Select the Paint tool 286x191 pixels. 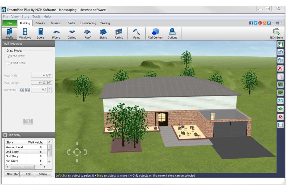click(x=136, y=33)
